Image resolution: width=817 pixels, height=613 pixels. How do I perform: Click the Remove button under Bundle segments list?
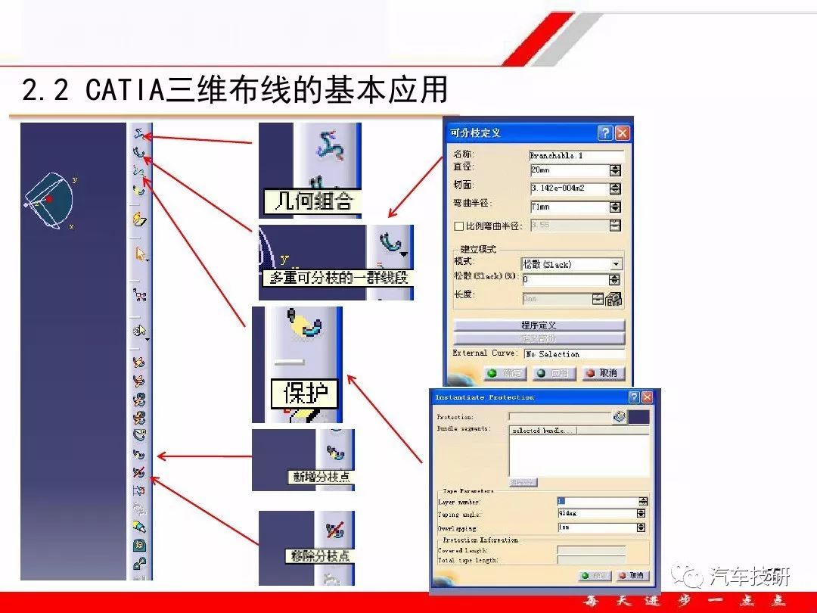[x=523, y=483]
